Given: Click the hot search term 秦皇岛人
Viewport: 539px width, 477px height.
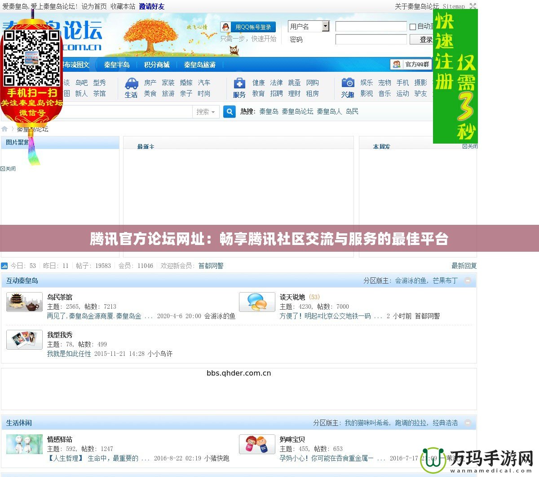Looking at the screenshot, I should click(329, 111).
